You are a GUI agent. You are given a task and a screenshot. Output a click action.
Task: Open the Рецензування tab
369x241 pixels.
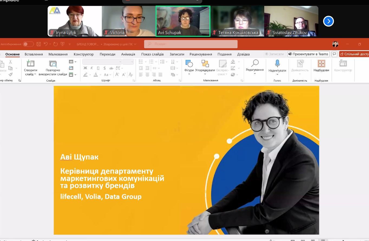(x=201, y=54)
